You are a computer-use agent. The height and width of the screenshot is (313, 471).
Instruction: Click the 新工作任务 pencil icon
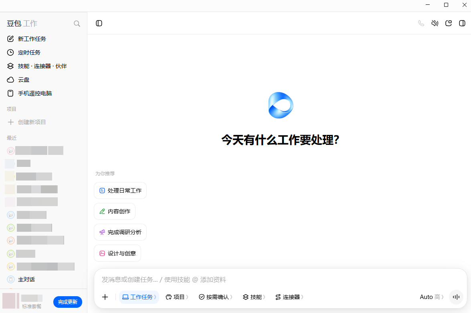pyautogui.click(x=10, y=39)
